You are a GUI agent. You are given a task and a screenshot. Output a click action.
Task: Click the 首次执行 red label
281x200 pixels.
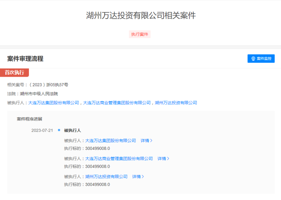click(14, 72)
